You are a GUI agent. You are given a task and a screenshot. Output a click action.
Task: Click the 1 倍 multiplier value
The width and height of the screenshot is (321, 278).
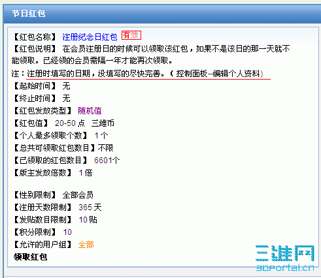point(86,173)
